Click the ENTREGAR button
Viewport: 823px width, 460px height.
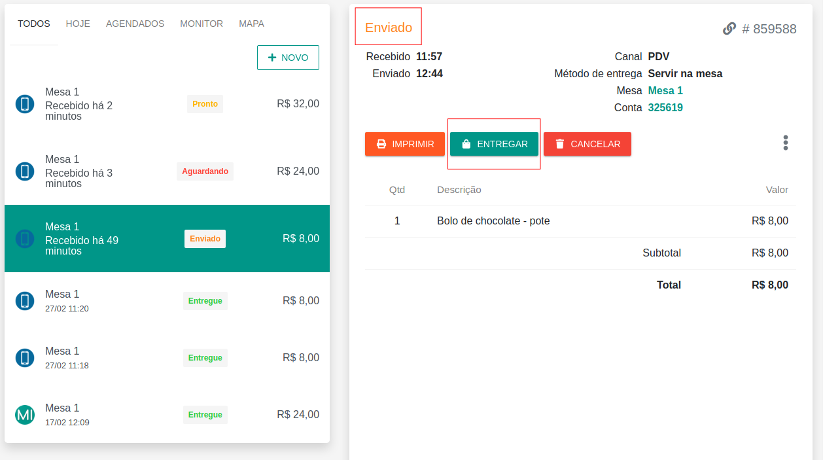click(x=494, y=144)
